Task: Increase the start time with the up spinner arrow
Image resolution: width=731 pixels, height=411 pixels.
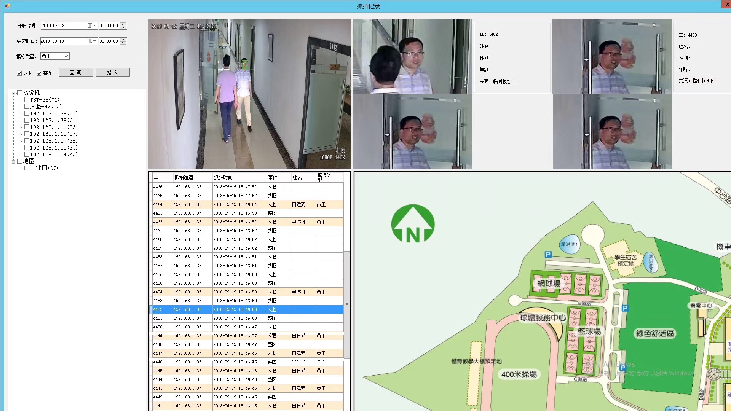Action: pyautogui.click(x=123, y=24)
